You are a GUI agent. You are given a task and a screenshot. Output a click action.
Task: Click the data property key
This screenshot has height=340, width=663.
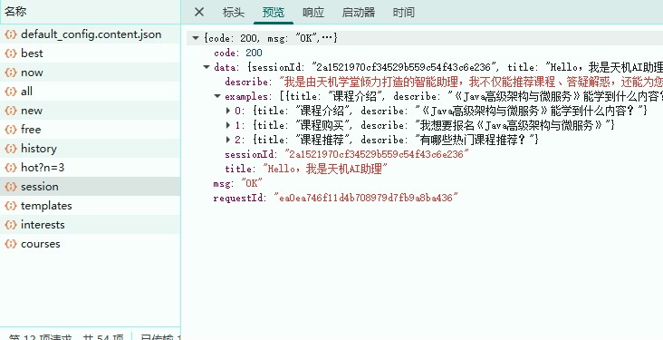[x=225, y=67]
